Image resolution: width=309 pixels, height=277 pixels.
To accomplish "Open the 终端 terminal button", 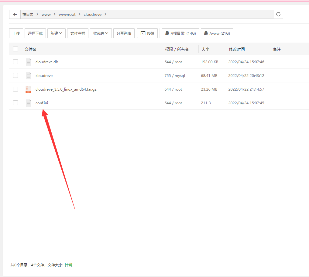I will [x=147, y=33].
